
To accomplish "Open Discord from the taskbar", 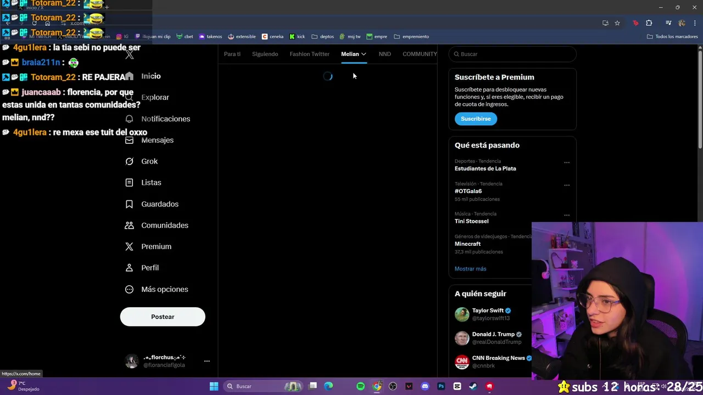I will [x=425, y=386].
